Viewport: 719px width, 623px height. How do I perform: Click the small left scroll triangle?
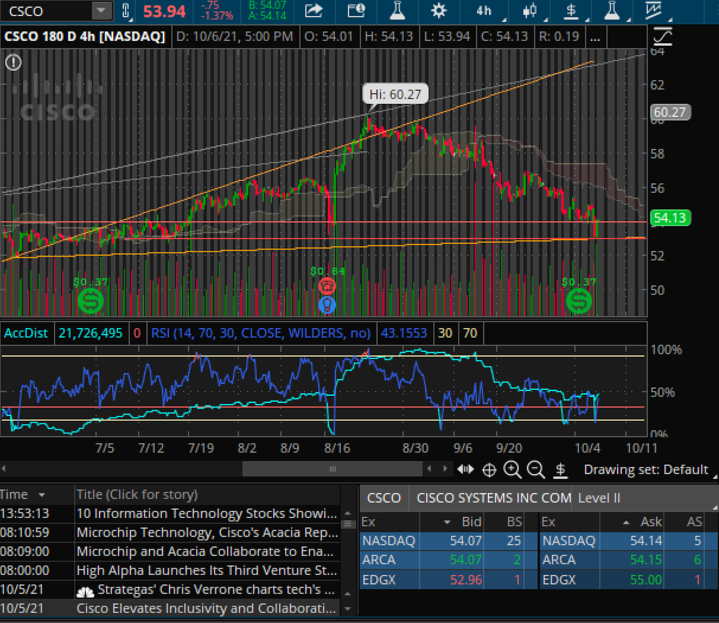point(429,469)
